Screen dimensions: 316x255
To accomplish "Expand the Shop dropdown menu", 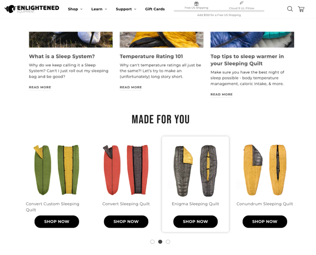I will click(75, 9).
